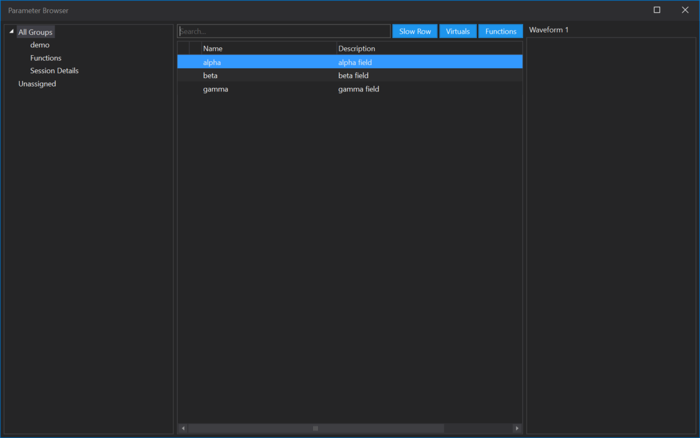Click the scrollbar's right arrow
Viewport: 700px width, 438px height.
pyautogui.click(x=517, y=428)
